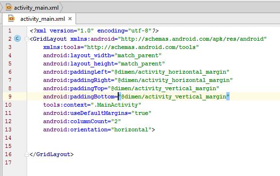This screenshot has height=176, width=280.
Task: Click the "true" value of useDefaultMargins
Action: 141,113
